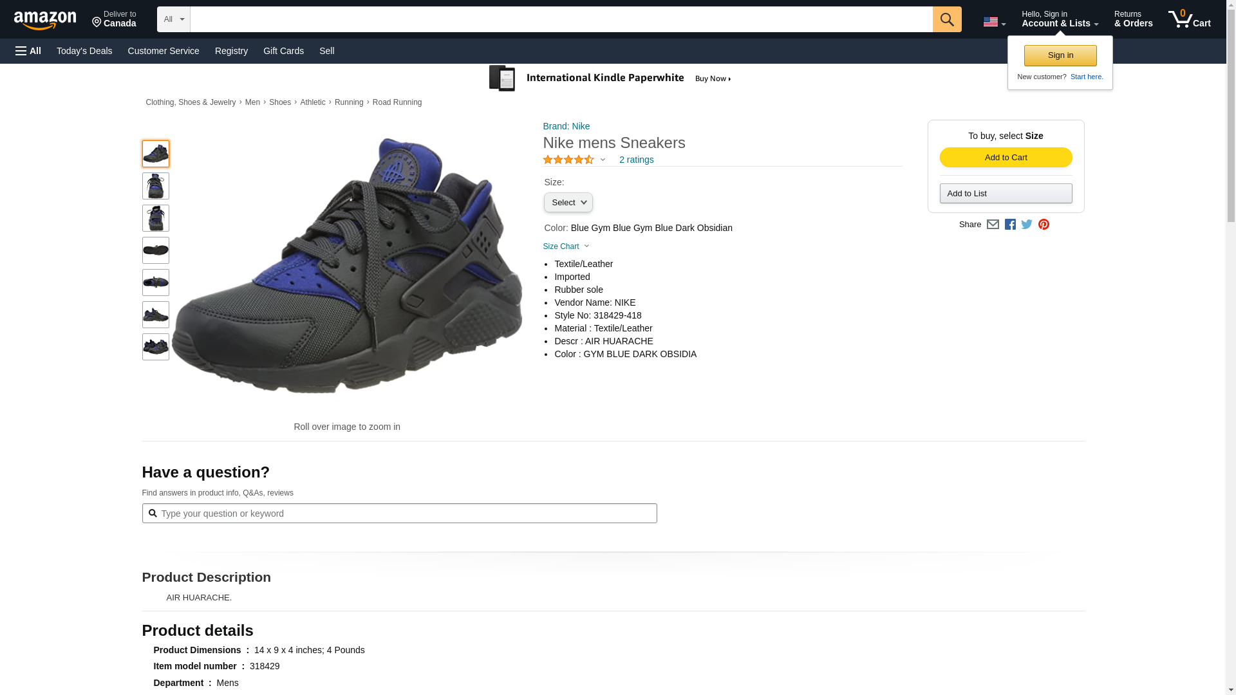
Task: Open the All hamburger menu
Action: point(28,51)
